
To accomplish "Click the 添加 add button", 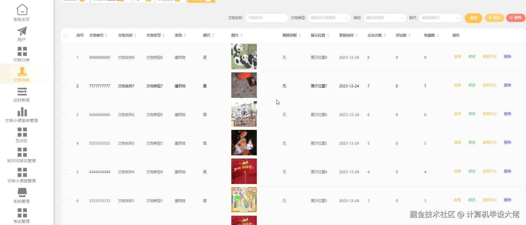I will click(x=494, y=18).
